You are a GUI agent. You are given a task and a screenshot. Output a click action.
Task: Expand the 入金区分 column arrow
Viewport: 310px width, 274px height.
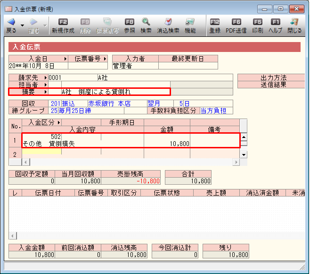(59, 122)
